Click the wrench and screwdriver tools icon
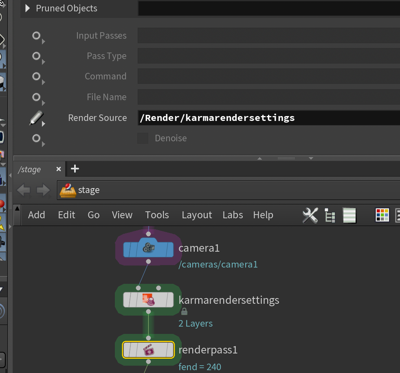The image size is (400, 373). 310,215
